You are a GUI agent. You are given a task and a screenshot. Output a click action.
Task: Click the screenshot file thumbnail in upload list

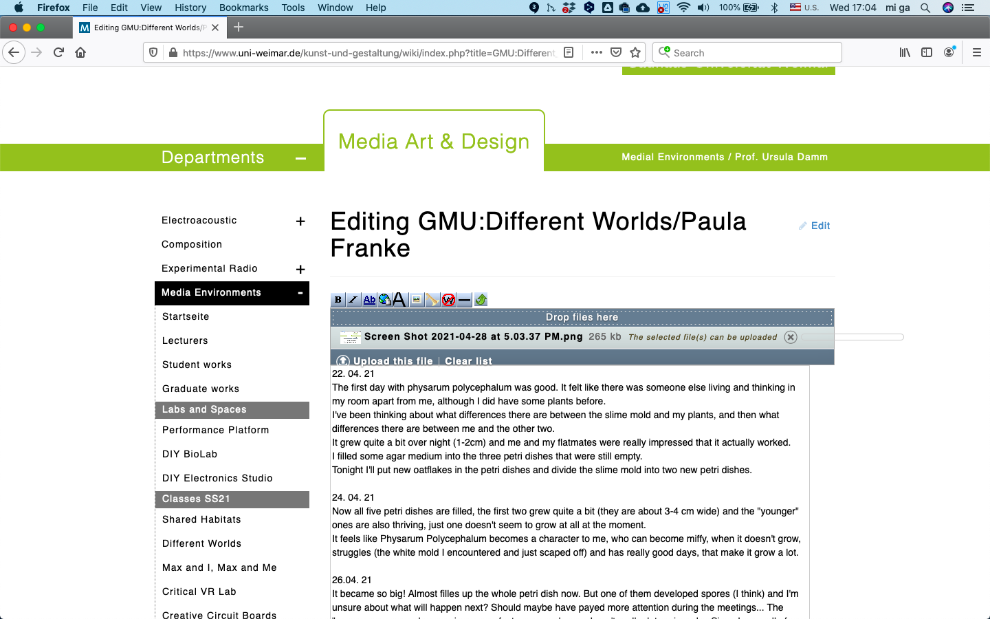click(x=351, y=337)
